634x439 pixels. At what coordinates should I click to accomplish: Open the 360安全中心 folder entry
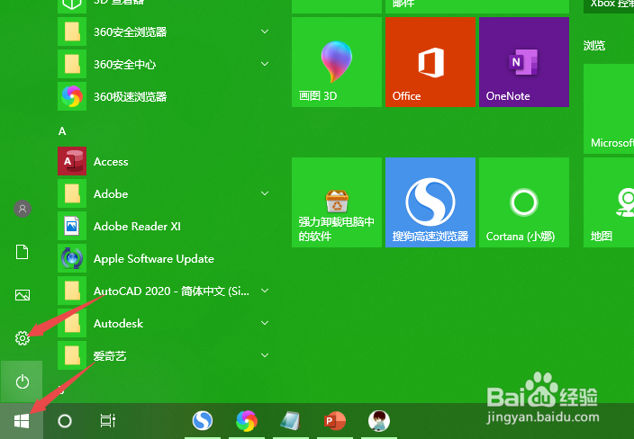(164, 64)
